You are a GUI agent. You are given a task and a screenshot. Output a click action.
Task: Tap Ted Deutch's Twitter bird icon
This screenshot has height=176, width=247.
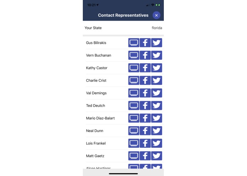tap(156, 105)
